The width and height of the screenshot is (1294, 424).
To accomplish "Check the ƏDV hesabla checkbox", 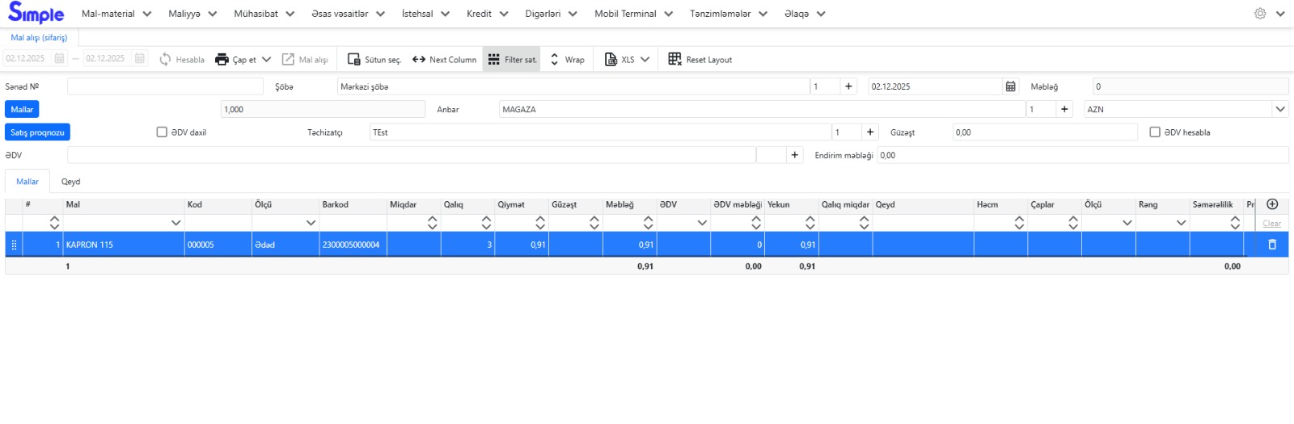I will click(x=1155, y=132).
